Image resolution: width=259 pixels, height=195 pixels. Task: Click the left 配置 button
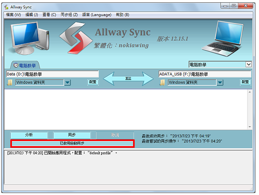point(93,82)
